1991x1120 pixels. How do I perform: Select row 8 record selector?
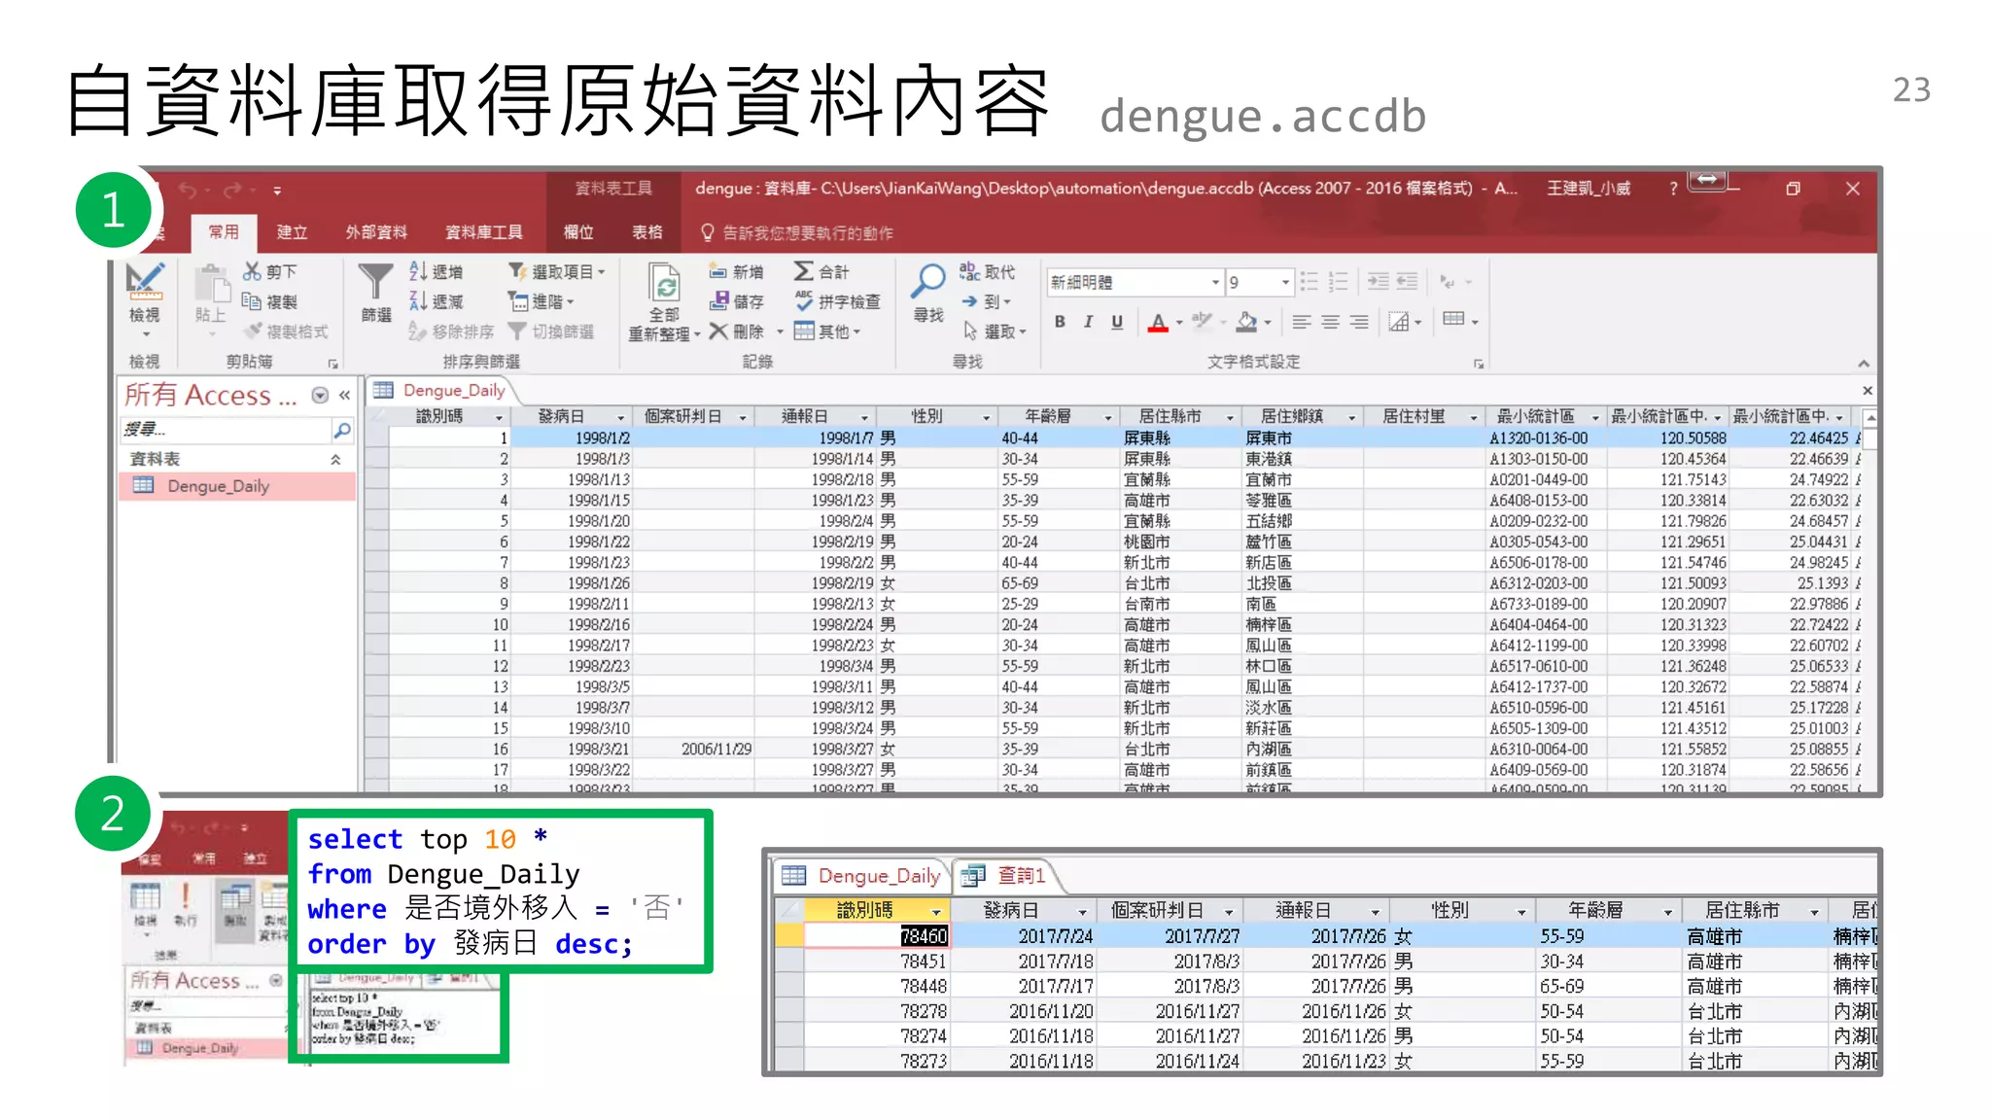pos(376,583)
